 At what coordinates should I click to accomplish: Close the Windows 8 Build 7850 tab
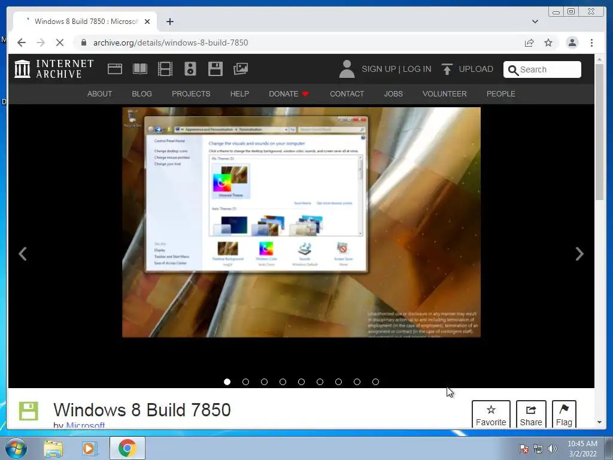point(147,22)
